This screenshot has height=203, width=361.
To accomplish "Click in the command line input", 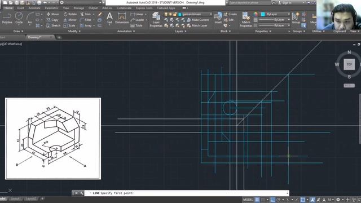I will click(186, 193).
